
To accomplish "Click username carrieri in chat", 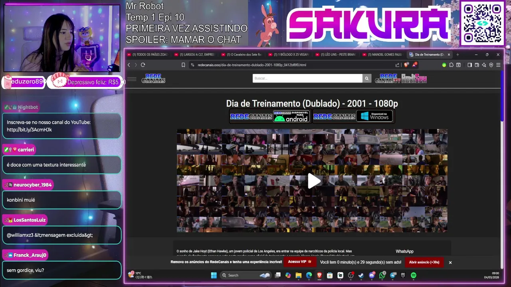I will point(26,149).
